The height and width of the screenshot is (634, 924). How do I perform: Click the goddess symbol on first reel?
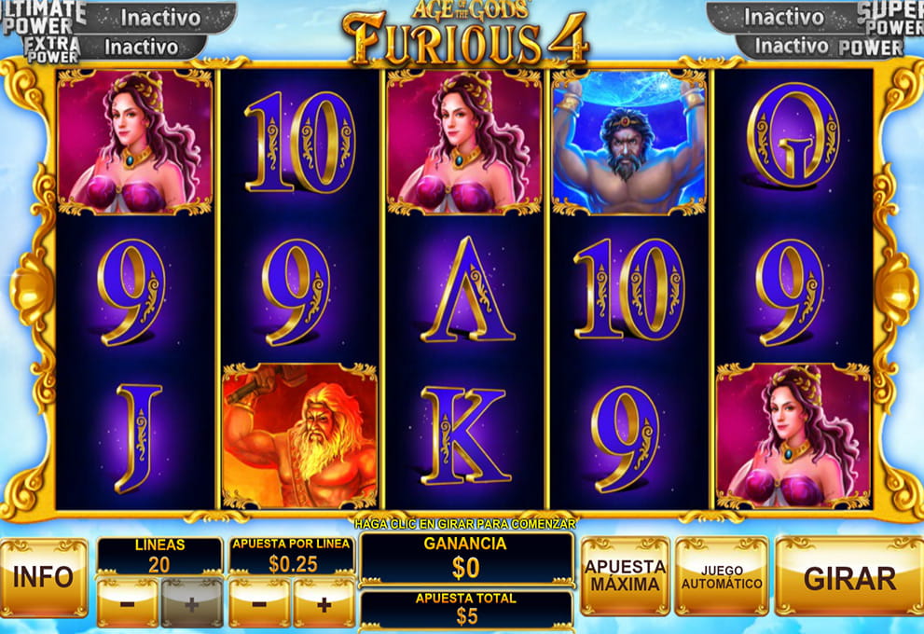(x=135, y=142)
